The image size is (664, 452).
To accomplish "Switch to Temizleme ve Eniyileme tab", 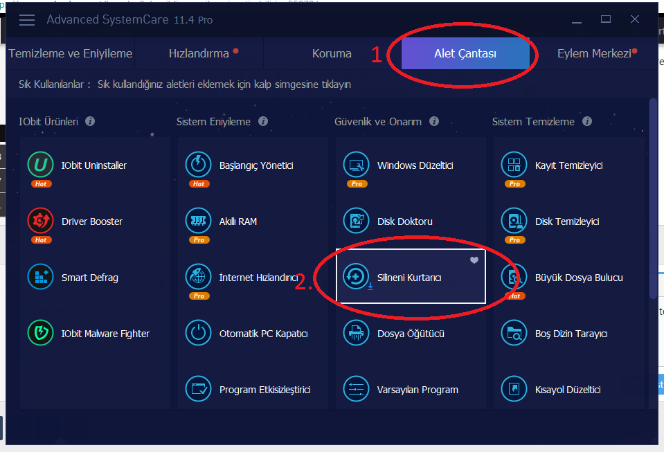I will (x=71, y=53).
